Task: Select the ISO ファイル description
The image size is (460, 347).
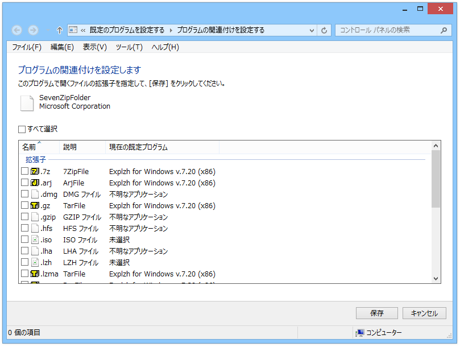Action: [x=80, y=240]
